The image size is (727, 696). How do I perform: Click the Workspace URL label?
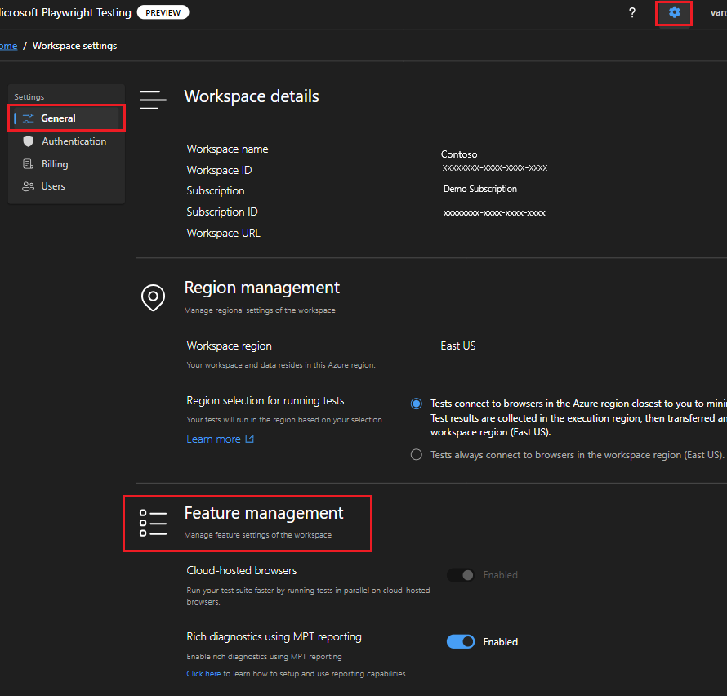[224, 234]
